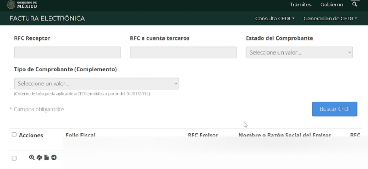Check the first result row checkbox
Viewport: 368px width, 169px height.
tap(14, 159)
